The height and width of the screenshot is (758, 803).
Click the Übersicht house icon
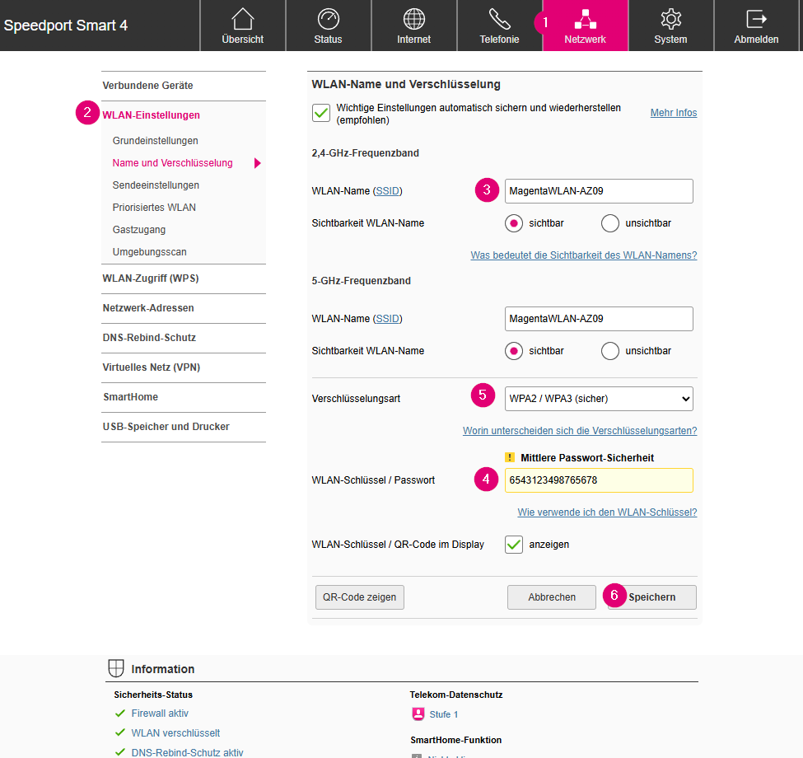click(243, 19)
